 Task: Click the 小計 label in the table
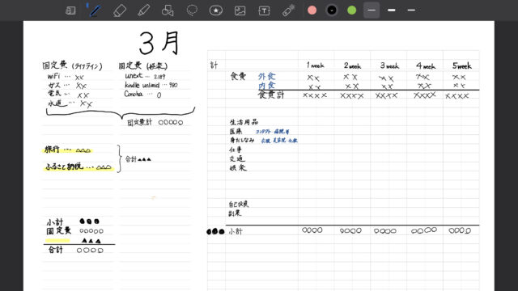pyautogui.click(x=236, y=232)
